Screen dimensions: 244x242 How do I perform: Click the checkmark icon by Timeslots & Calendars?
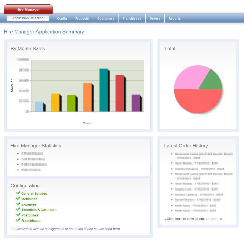click(x=18, y=209)
